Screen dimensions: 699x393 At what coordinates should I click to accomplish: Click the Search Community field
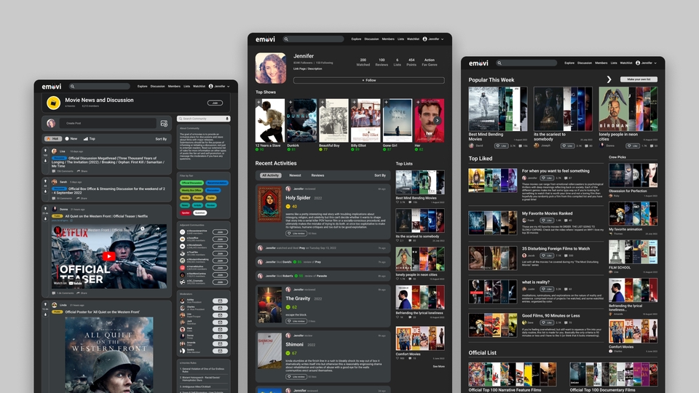[203, 119]
